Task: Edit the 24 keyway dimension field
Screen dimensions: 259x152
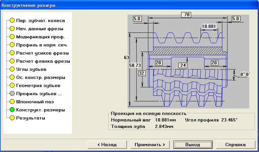Action: [x=183, y=65]
